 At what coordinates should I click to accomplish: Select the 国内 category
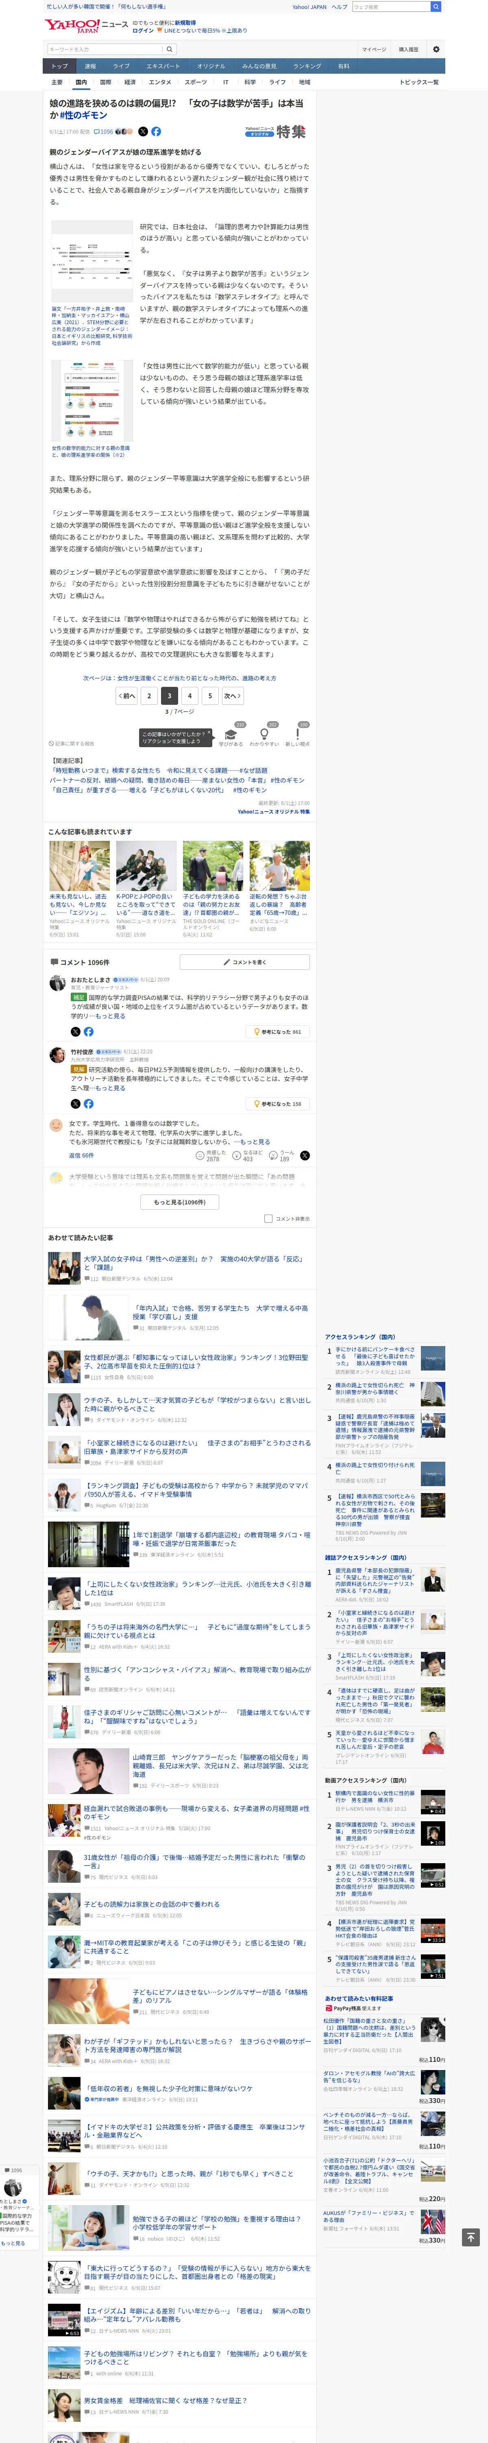[x=81, y=83]
